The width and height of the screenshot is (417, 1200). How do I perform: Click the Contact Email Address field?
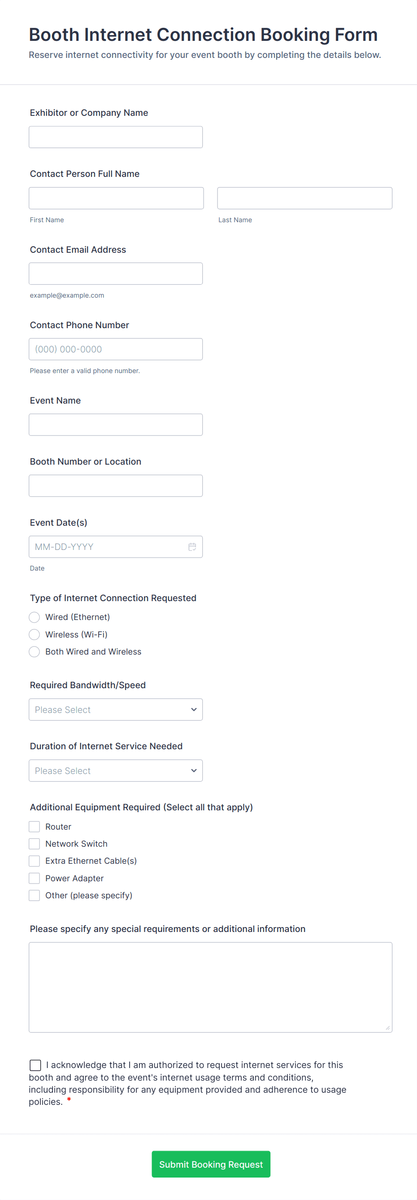pos(115,274)
